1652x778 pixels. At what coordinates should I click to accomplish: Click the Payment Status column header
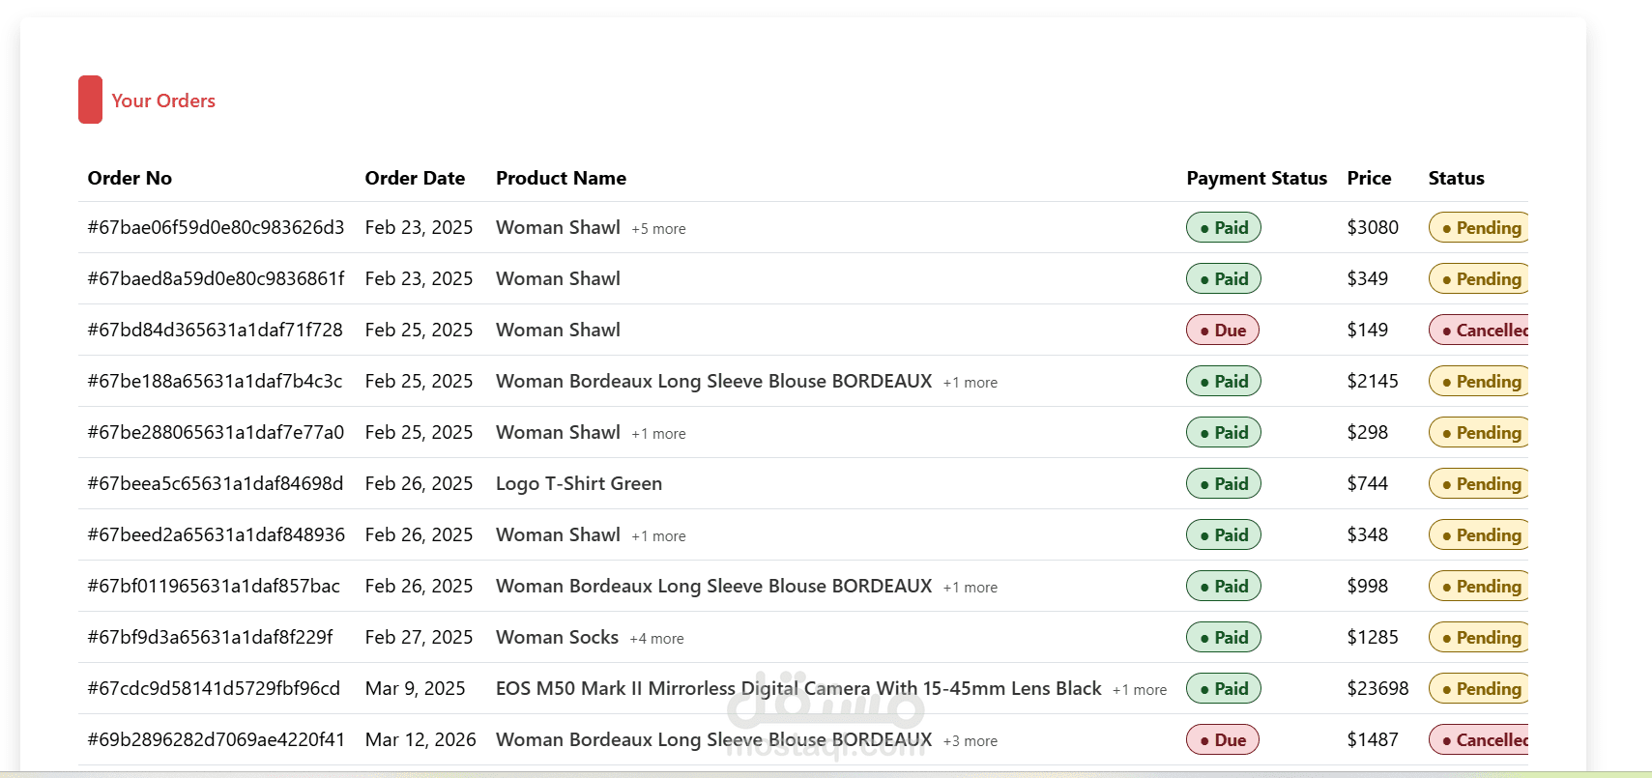coord(1256,178)
